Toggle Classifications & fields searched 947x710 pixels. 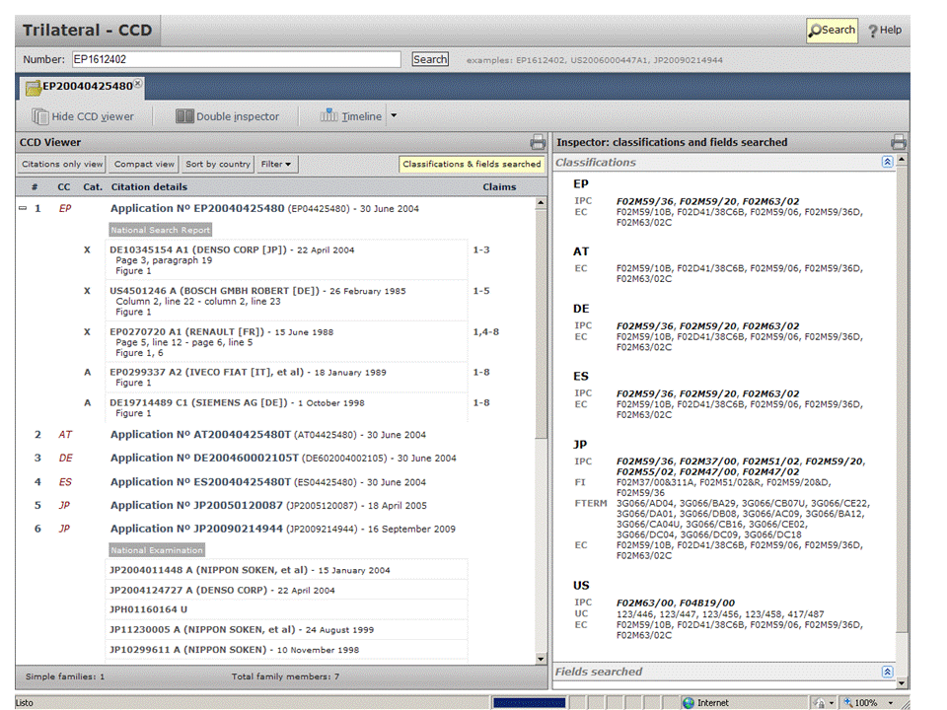[x=472, y=165]
